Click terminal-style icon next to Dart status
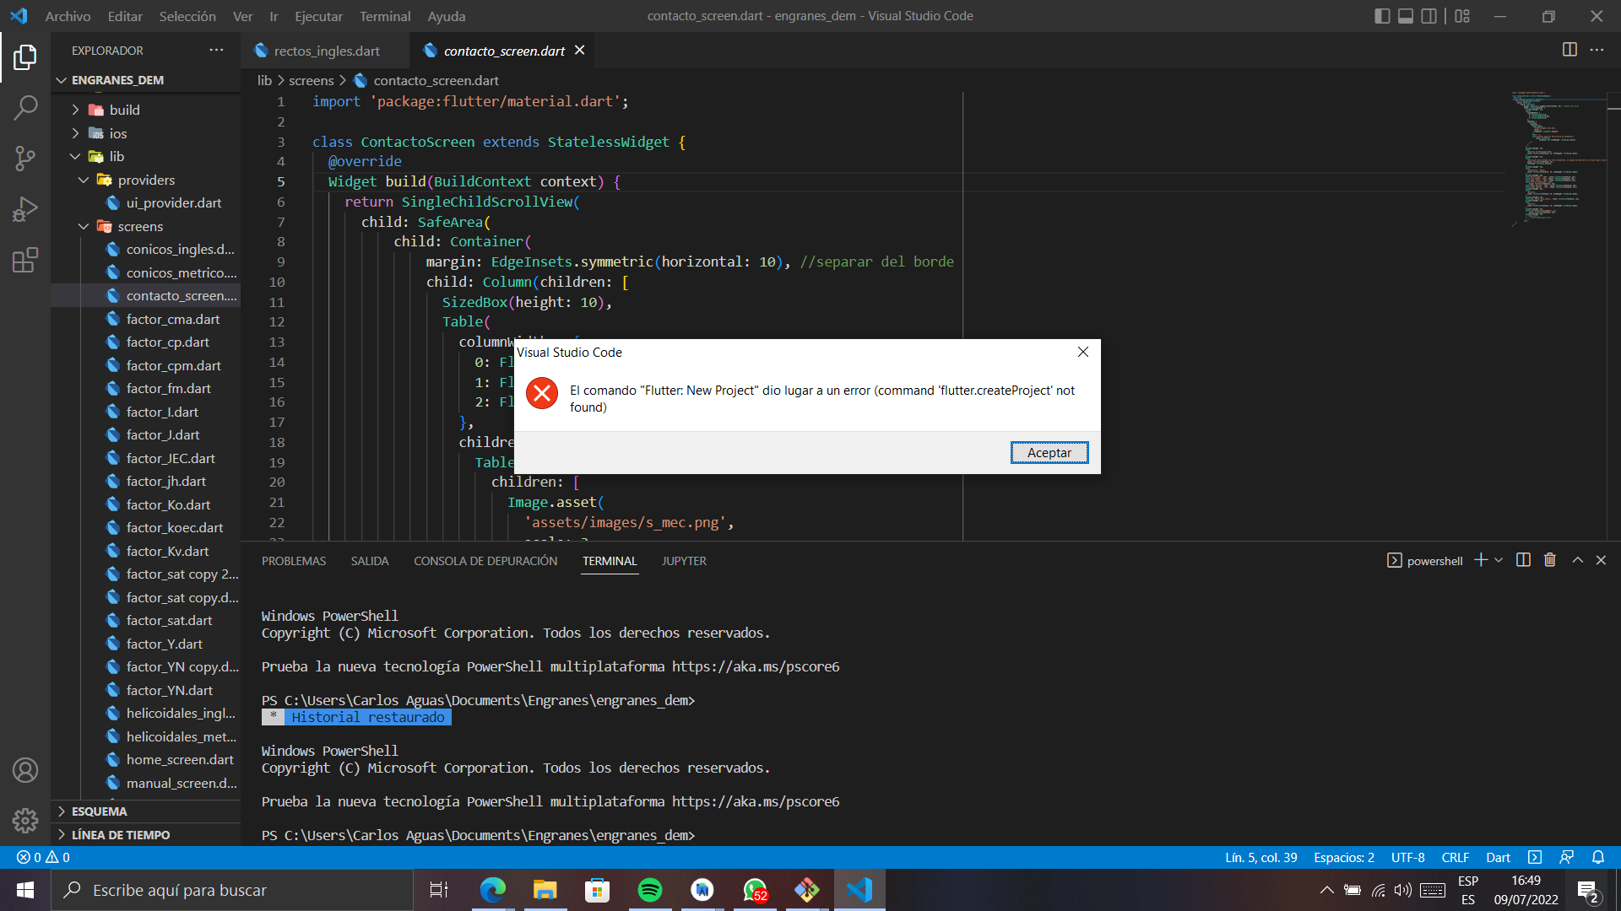Screen dimensions: 1621x911 [1535, 857]
